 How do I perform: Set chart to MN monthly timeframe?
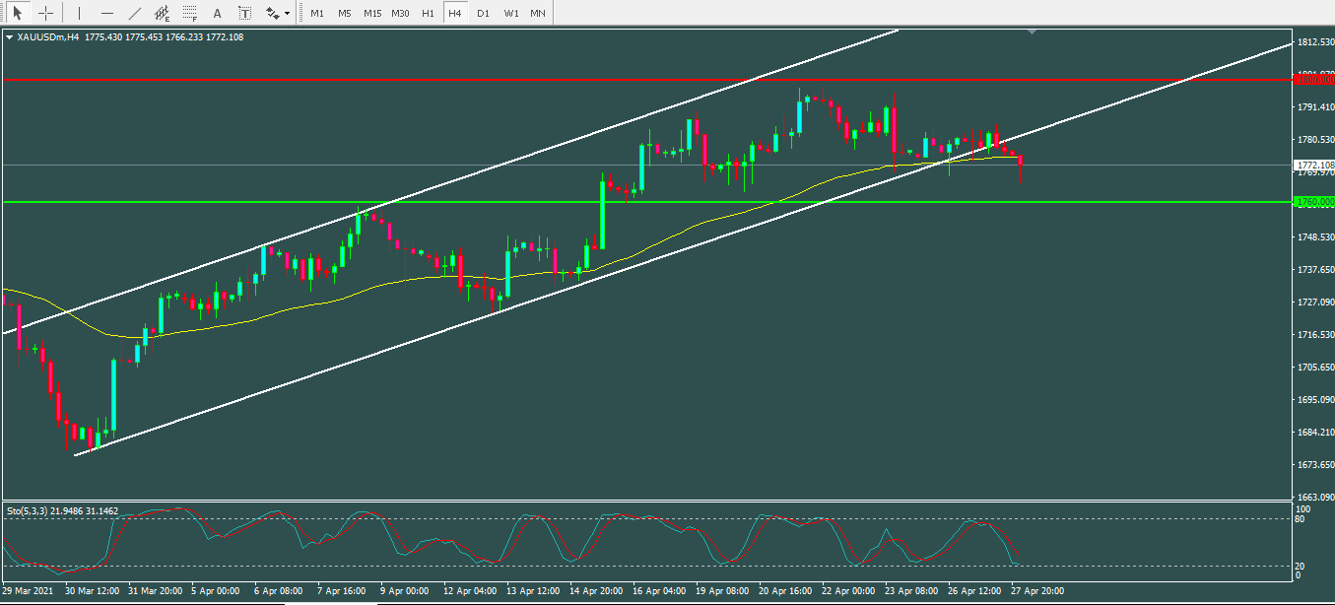537,14
